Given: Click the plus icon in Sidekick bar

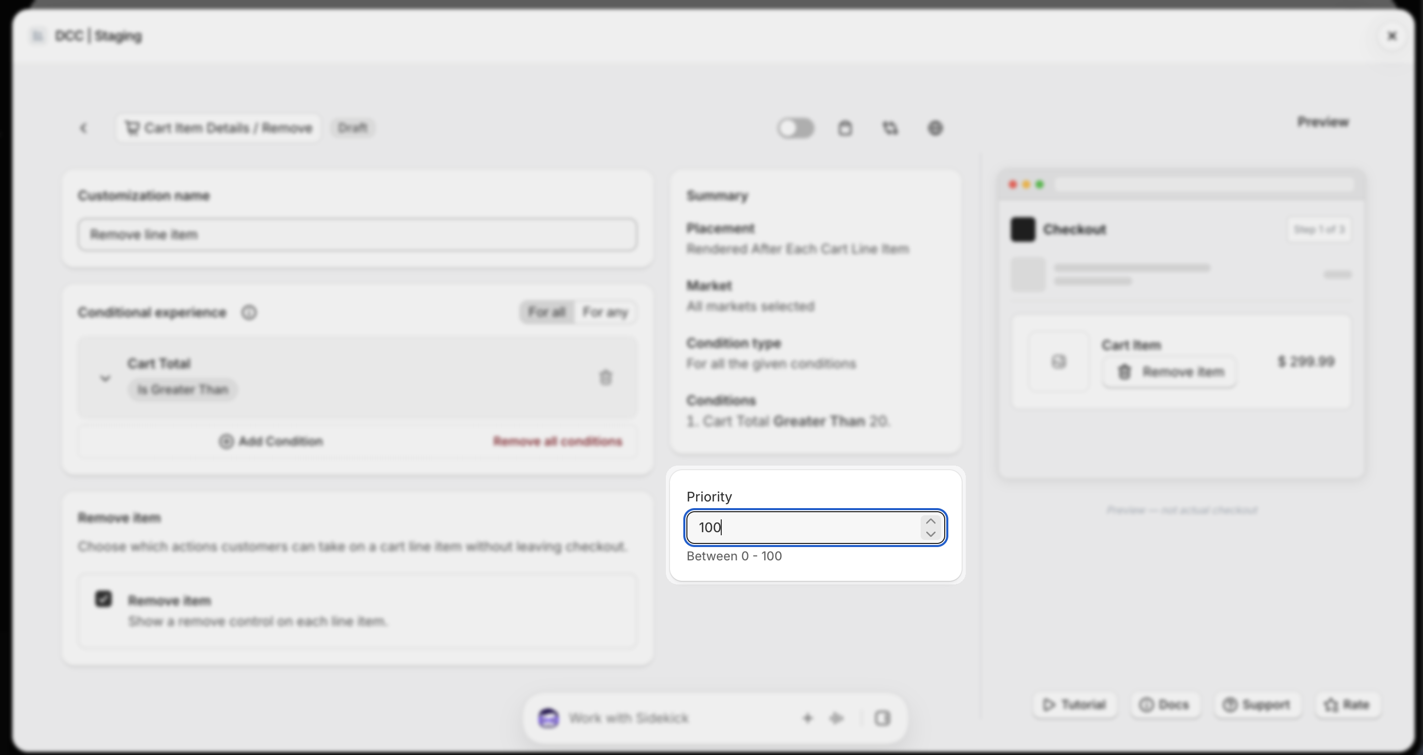Looking at the screenshot, I should pos(808,719).
